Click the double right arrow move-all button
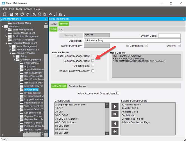 point(115,114)
